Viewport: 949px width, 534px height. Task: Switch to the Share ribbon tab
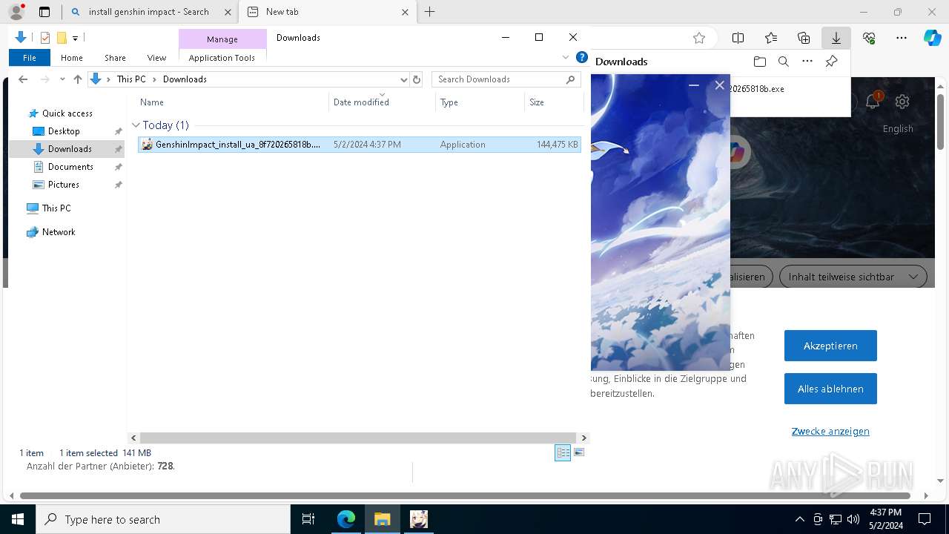(115, 58)
